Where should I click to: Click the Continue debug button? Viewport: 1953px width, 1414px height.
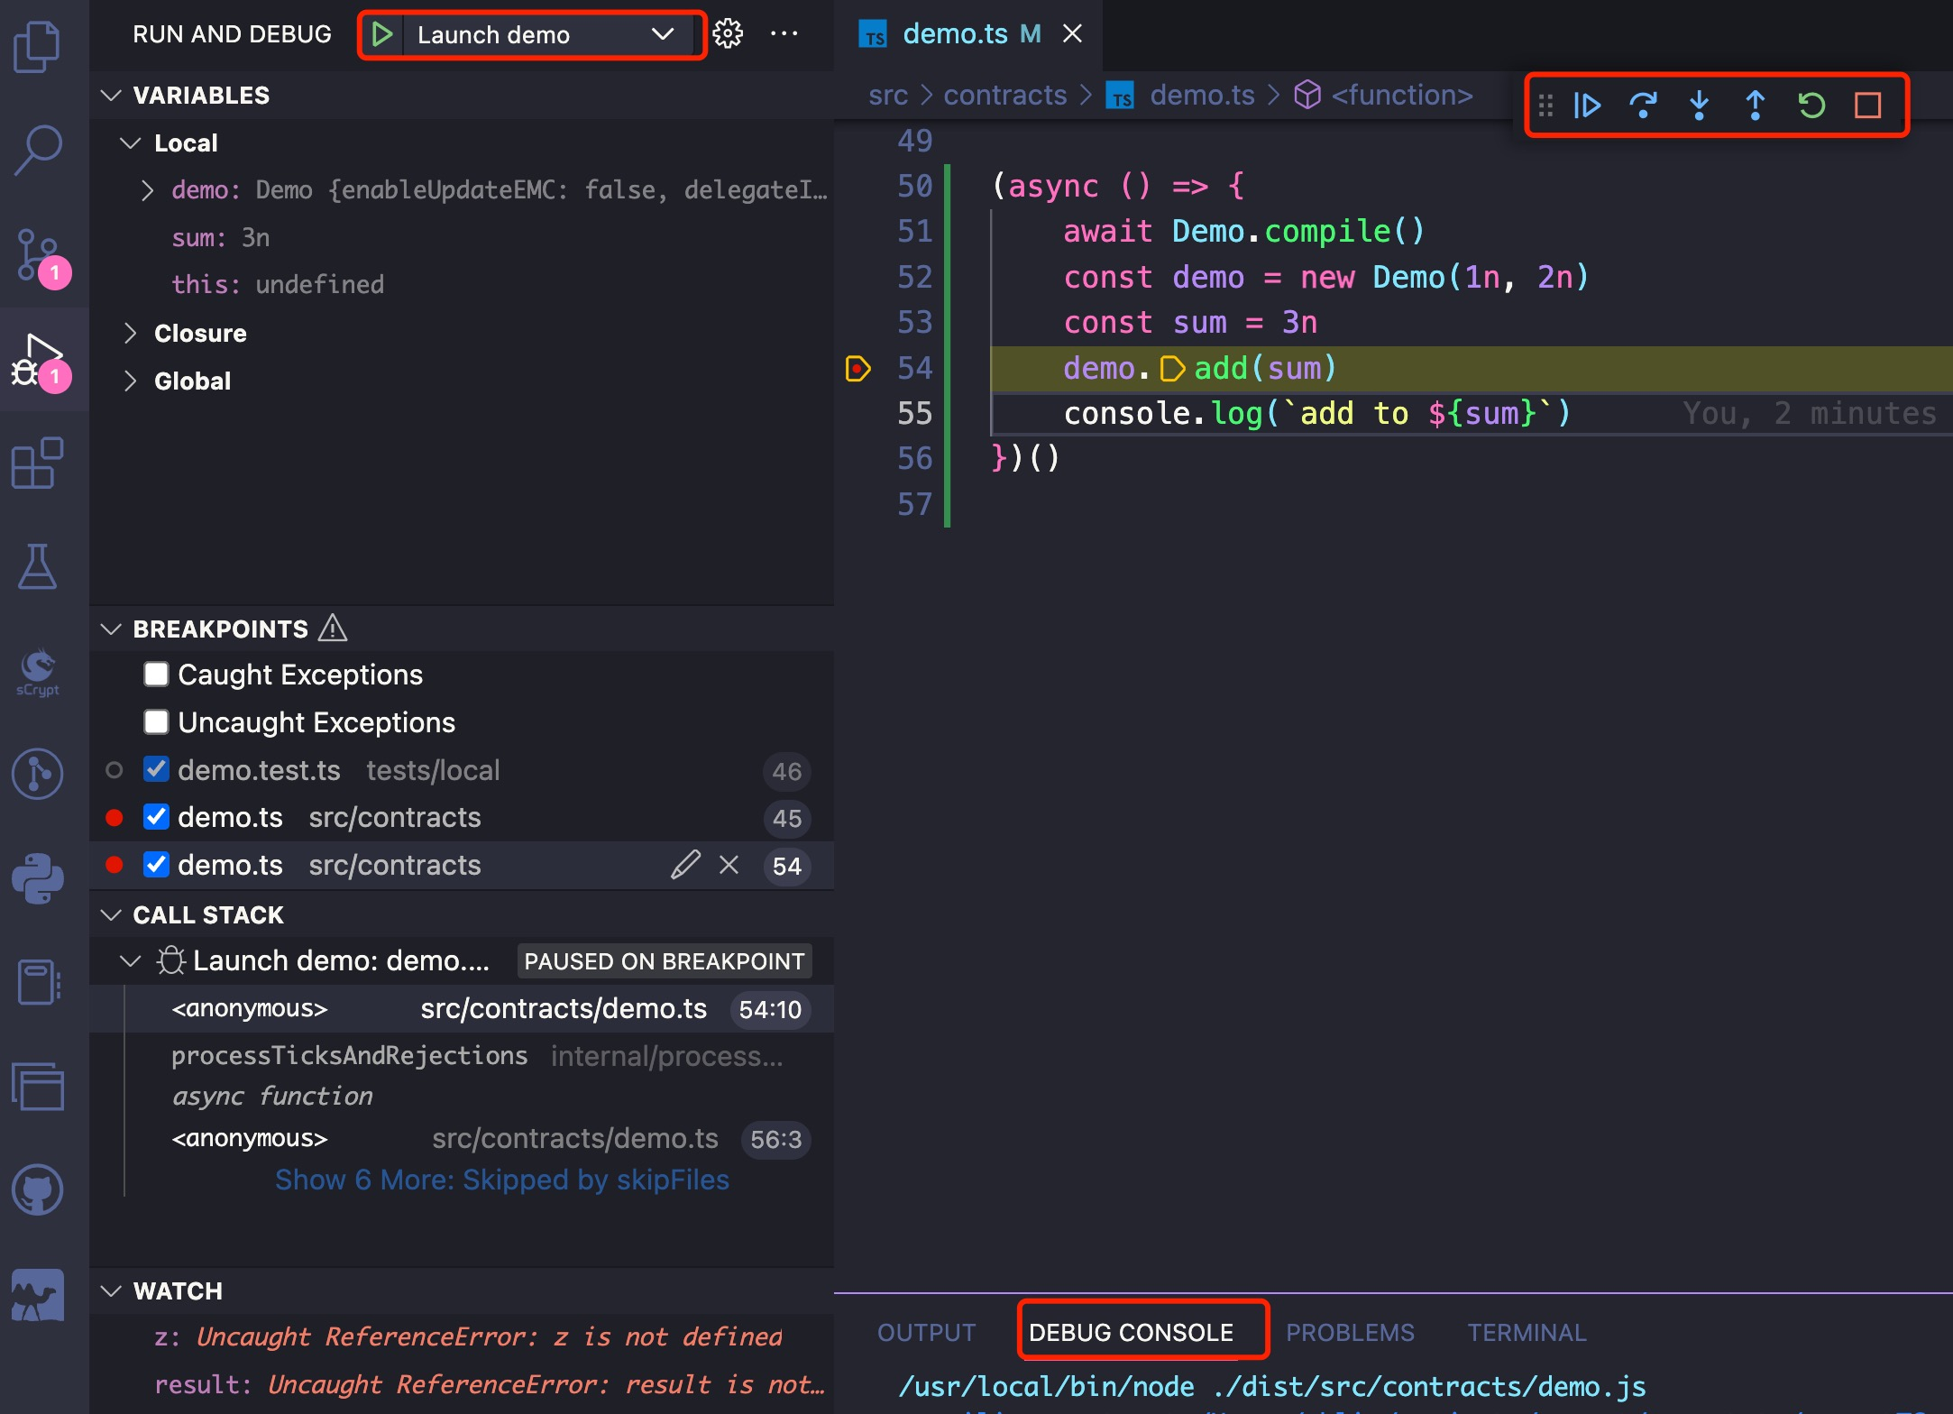(x=1587, y=106)
